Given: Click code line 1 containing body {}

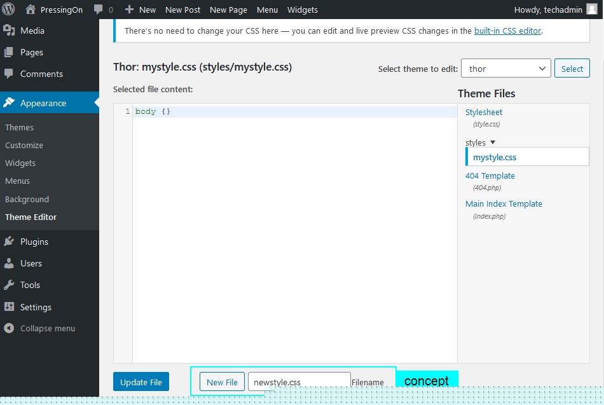Looking at the screenshot, I should [x=294, y=111].
